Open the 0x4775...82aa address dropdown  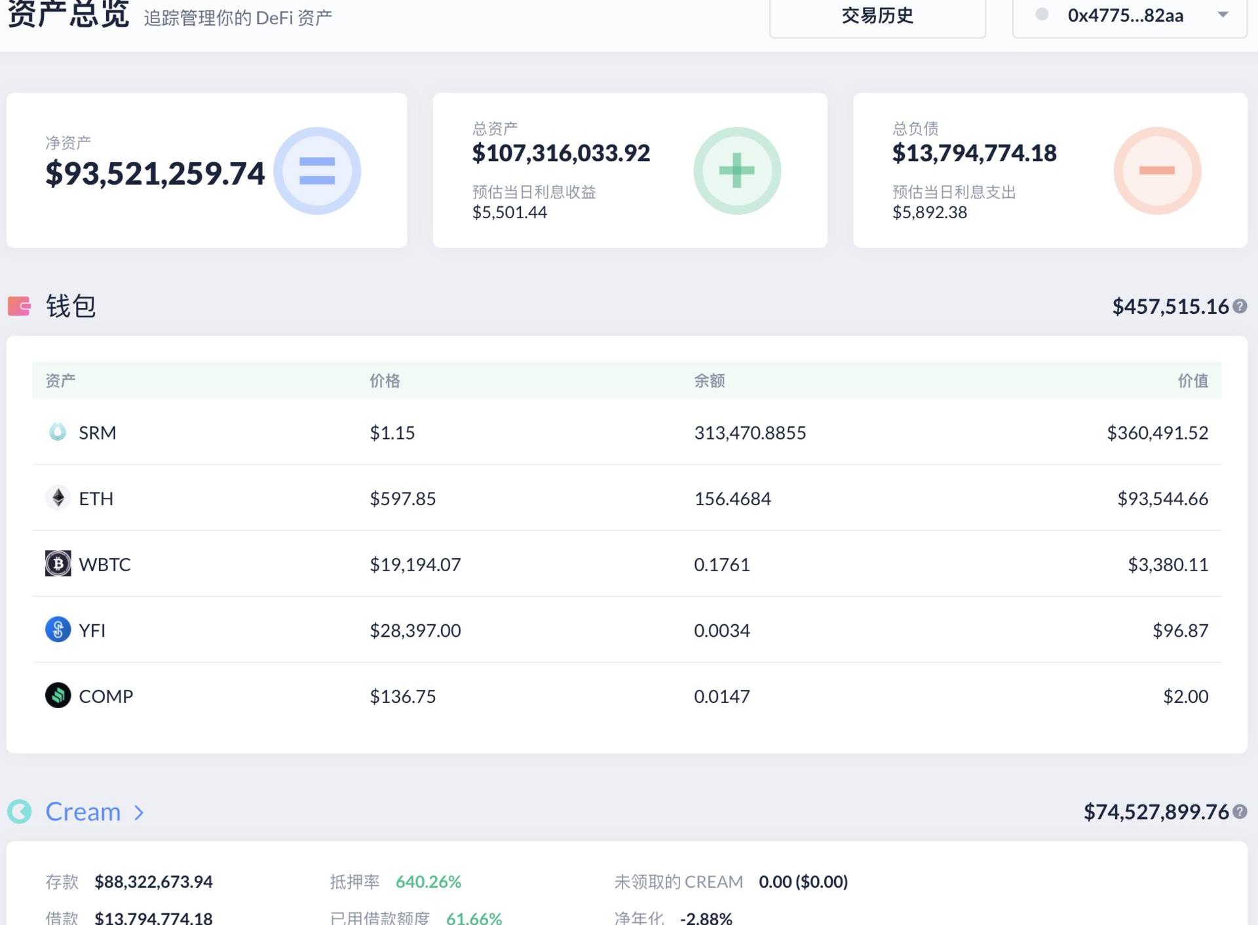coord(1125,16)
